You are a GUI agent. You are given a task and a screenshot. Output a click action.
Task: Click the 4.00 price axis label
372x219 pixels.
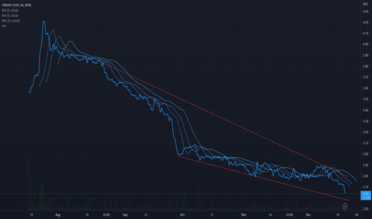point(366,44)
